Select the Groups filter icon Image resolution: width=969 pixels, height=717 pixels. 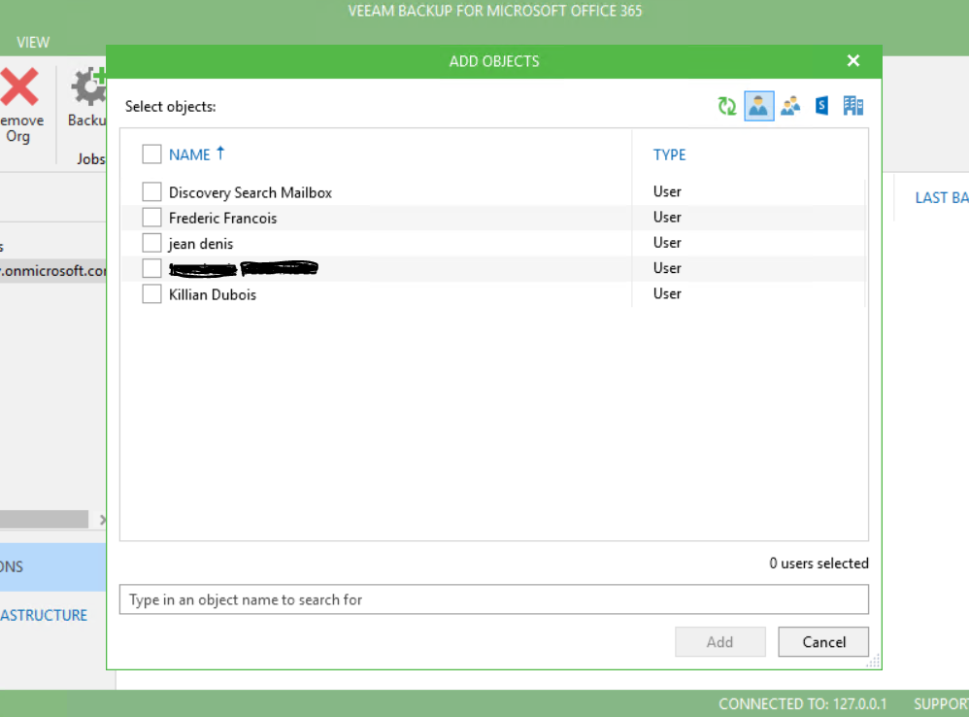(x=790, y=106)
